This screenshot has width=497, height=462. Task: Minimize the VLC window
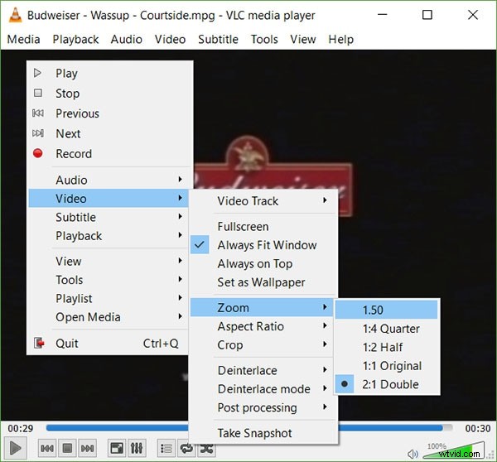pyautogui.click(x=383, y=15)
